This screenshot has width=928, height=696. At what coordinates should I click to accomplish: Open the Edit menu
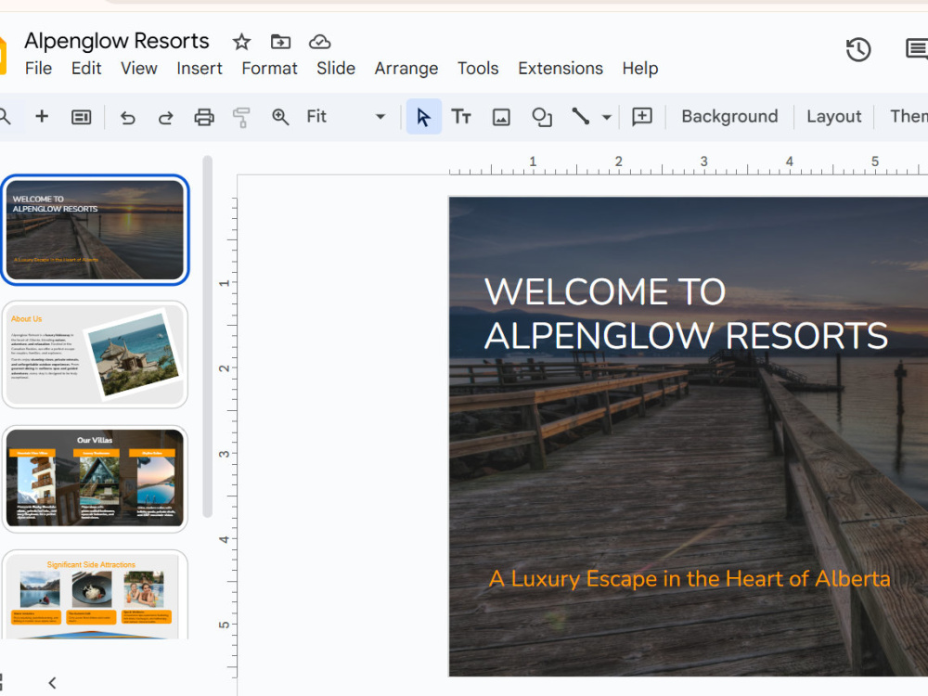[86, 69]
